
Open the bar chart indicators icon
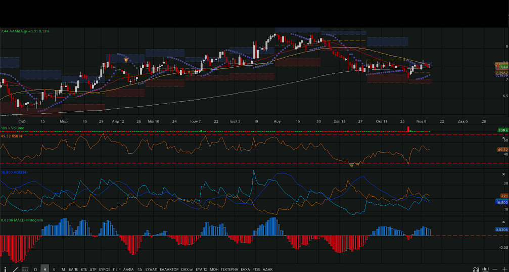click(x=485, y=269)
